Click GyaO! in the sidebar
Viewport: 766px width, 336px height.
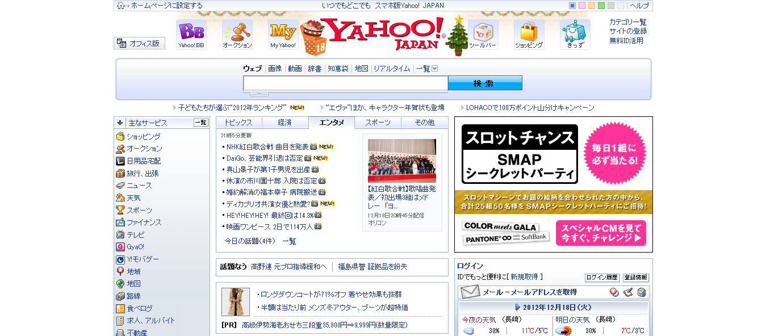click(135, 247)
